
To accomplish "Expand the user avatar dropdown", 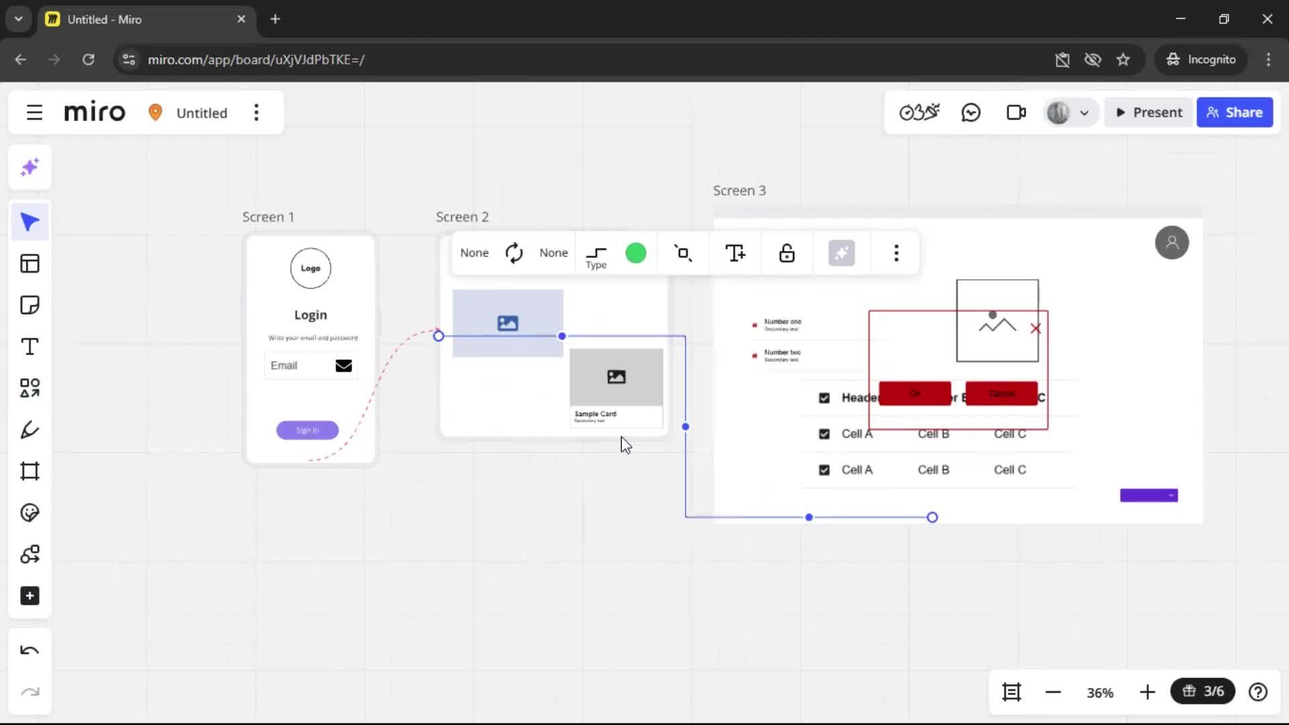I will pos(1084,113).
